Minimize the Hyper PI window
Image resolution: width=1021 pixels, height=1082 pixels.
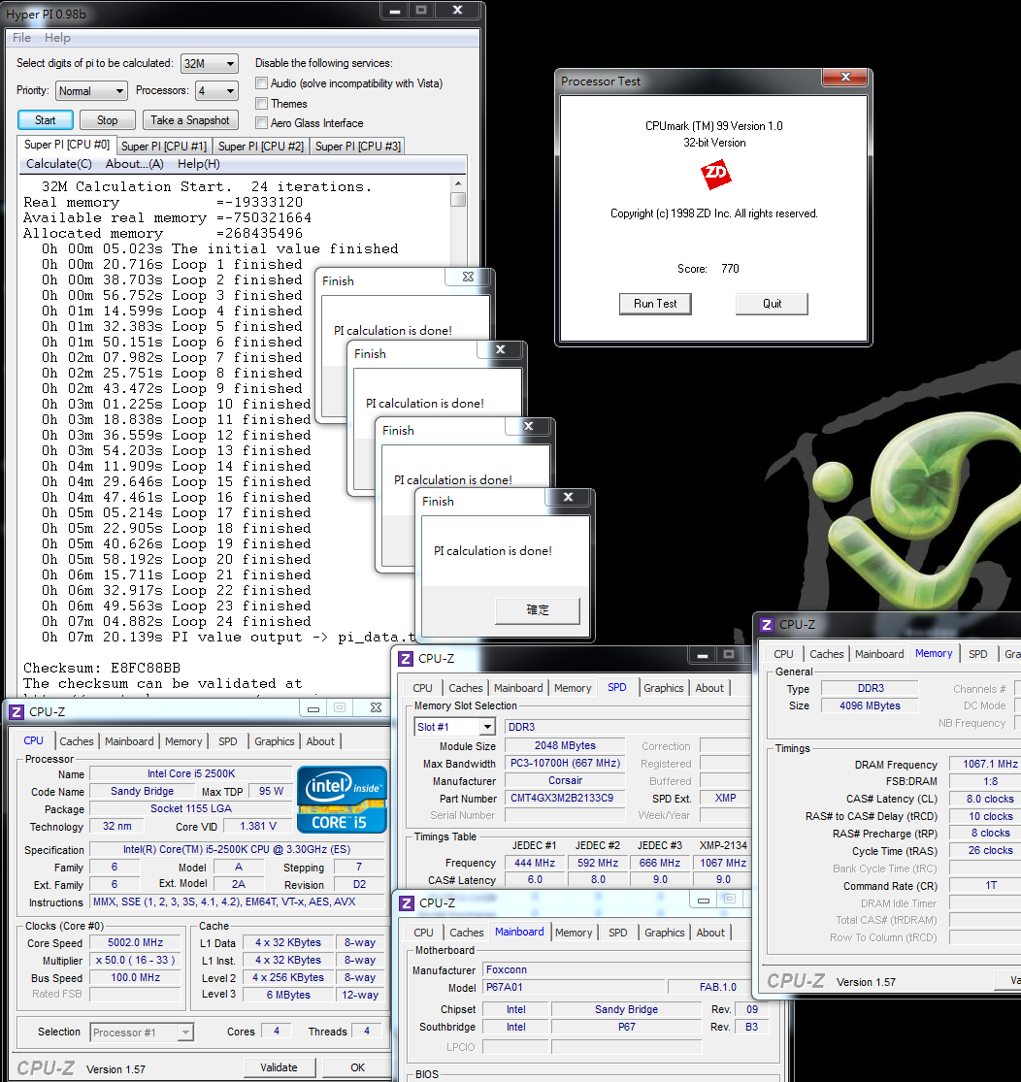pos(395,11)
